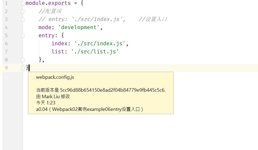Screen dimensions: 258x150
Task: Select line number 7 in gutter
Action: [6, 52]
